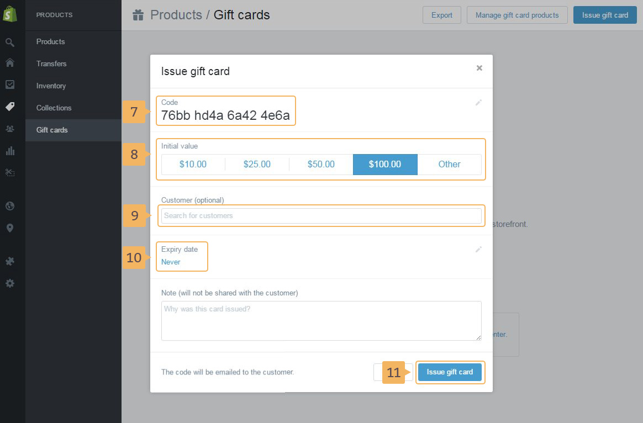
Task: Select the $10.00 initial value
Action: 193,164
